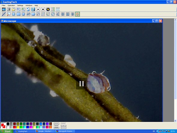Screen dimensions: 177x133
Task: Toggle the color palette icon
Action: (x=78, y=14)
